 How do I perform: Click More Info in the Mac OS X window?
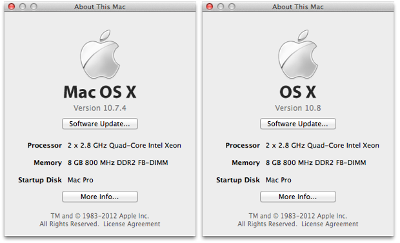[x=100, y=197]
